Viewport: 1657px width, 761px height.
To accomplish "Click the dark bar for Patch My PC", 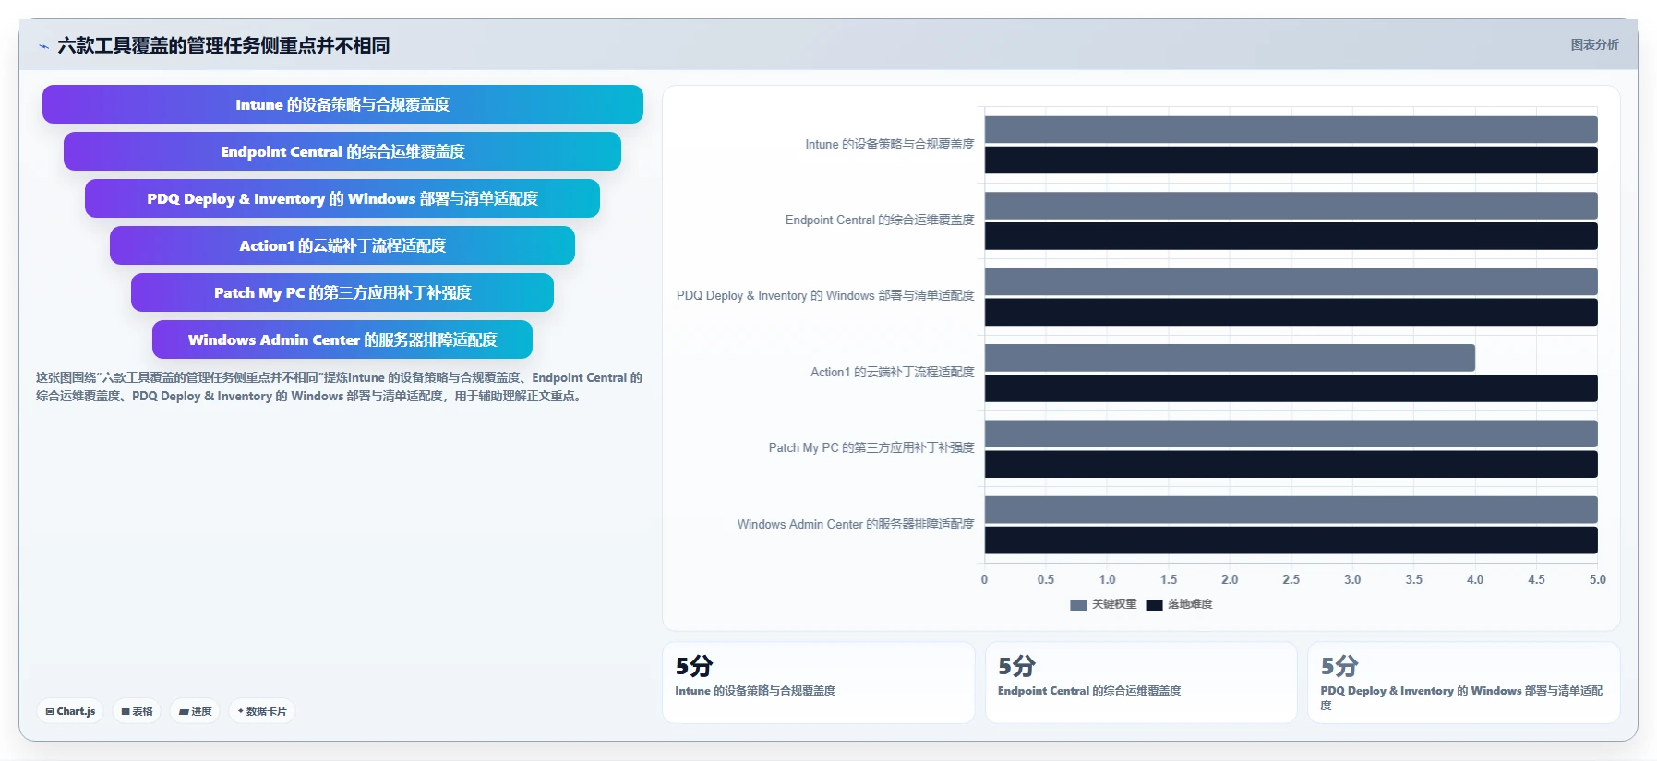I will click(x=1291, y=464).
